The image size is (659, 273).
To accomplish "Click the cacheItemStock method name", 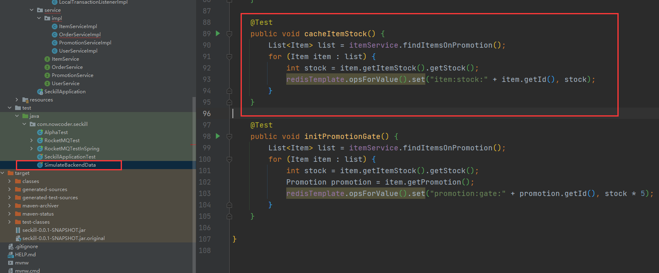I will (336, 34).
